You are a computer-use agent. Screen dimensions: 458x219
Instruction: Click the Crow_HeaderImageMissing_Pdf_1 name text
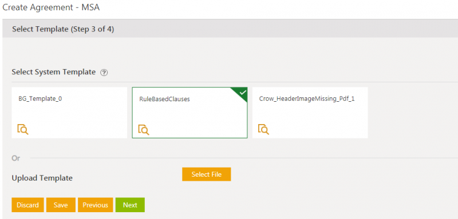point(307,98)
